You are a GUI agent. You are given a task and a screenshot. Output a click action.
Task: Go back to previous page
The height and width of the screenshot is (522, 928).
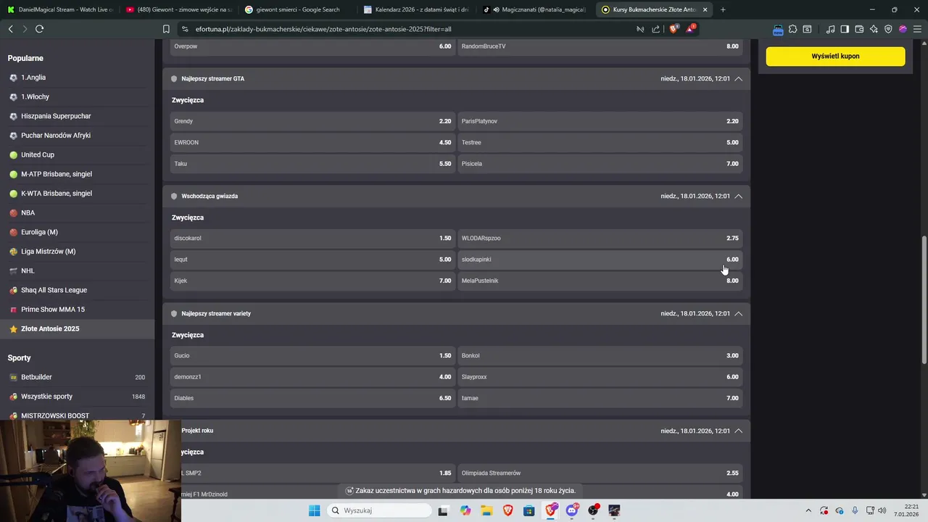[10, 29]
